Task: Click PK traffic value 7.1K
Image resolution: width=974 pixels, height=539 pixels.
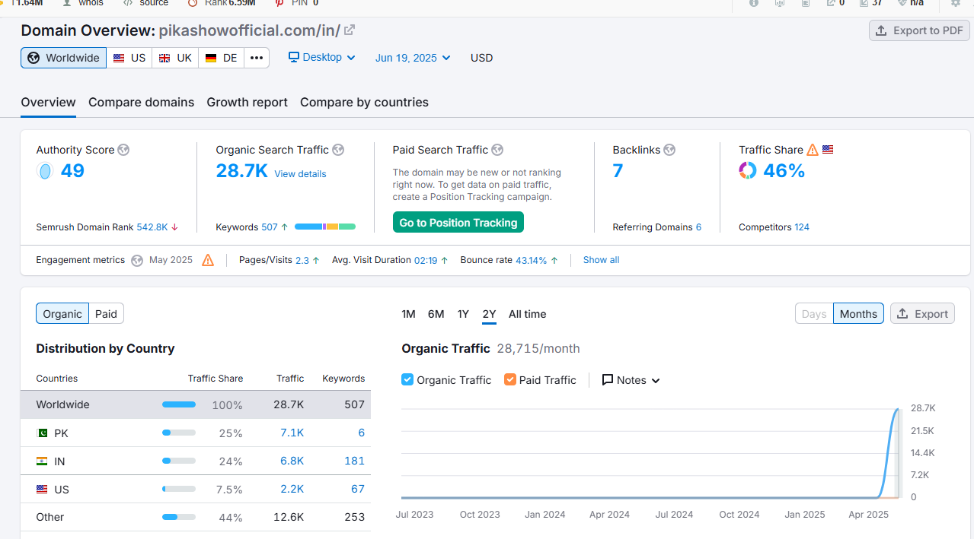Action: click(x=292, y=433)
